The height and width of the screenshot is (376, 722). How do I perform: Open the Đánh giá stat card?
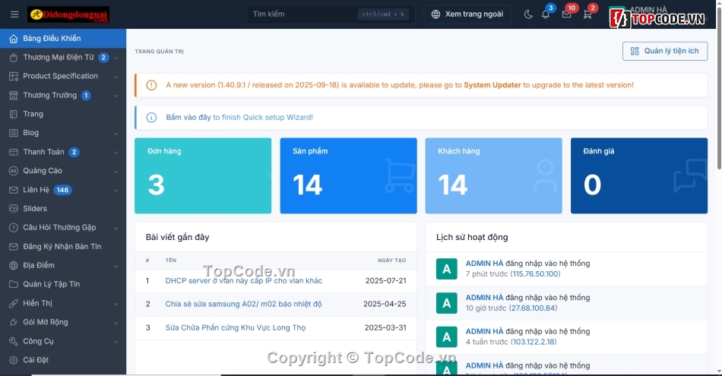[x=639, y=175]
